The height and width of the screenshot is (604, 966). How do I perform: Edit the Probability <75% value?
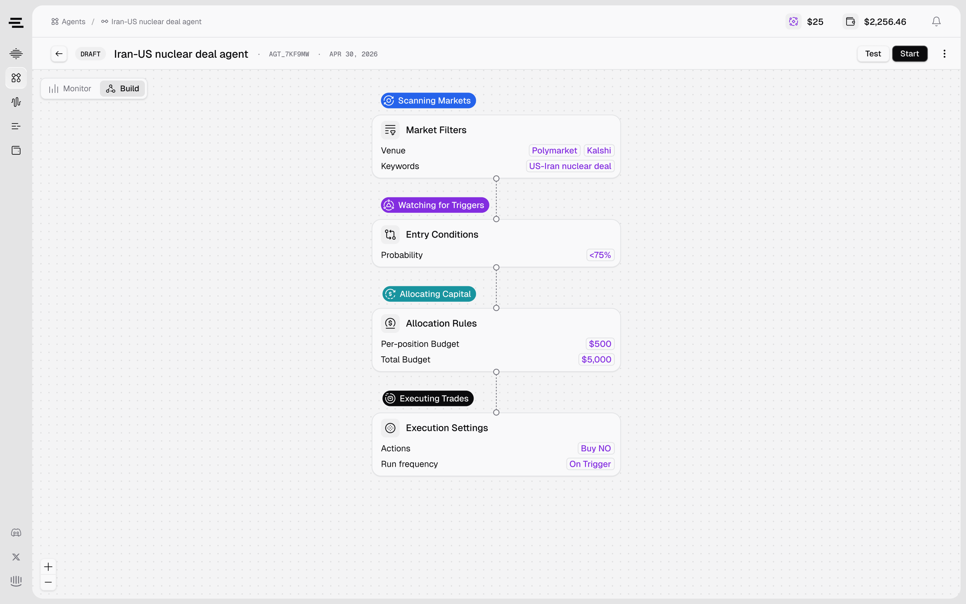coord(600,255)
